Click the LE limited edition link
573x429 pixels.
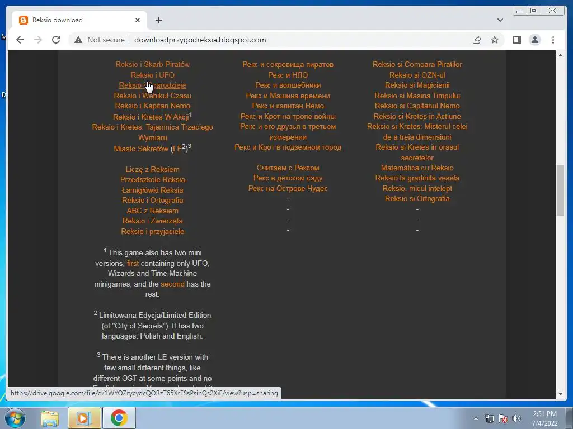point(177,149)
